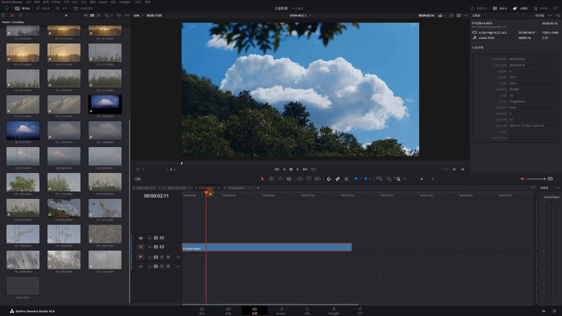This screenshot has height=316, width=562.
Task: Adjust the thumbnail size slider
Action: pos(66,15)
